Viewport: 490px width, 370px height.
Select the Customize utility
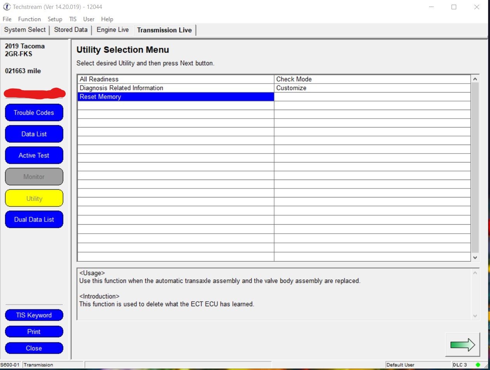(372, 88)
